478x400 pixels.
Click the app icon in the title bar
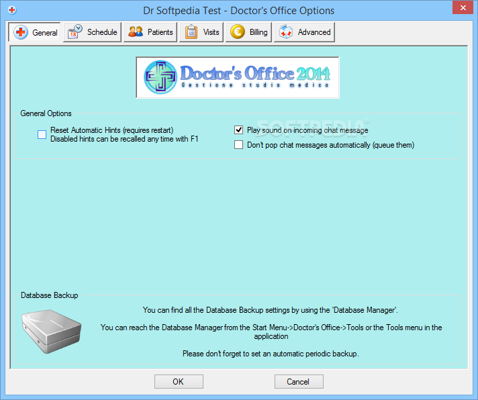(x=12, y=10)
